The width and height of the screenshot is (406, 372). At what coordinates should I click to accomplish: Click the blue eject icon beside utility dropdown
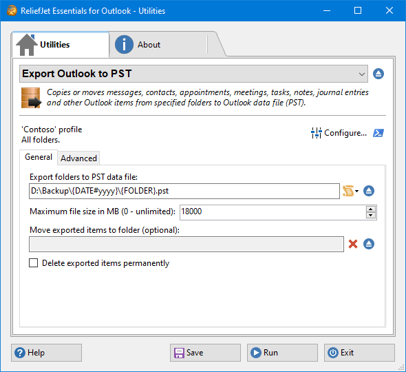click(x=378, y=74)
